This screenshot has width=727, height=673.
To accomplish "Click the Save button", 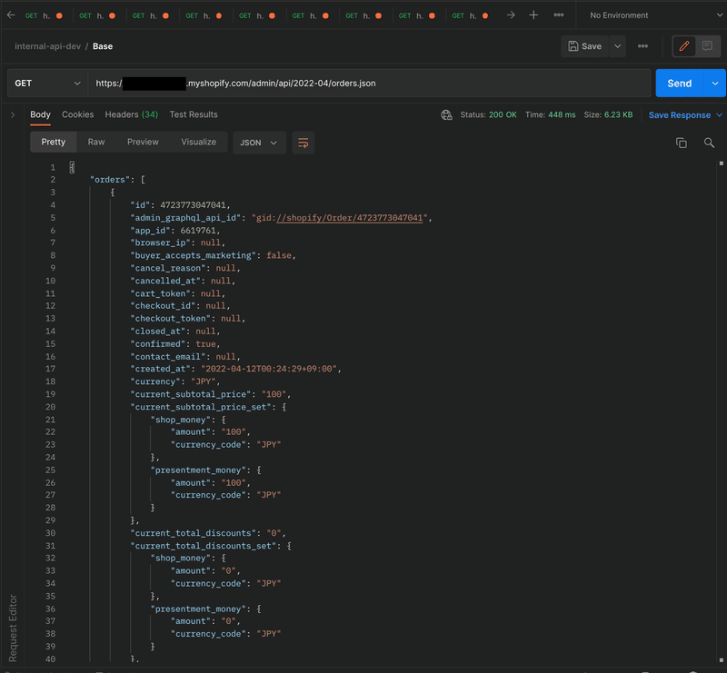I will 584,46.
